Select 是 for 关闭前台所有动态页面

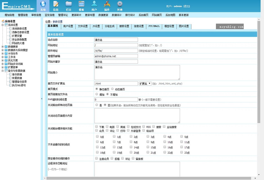pyautogui.click(x=97, y=105)
